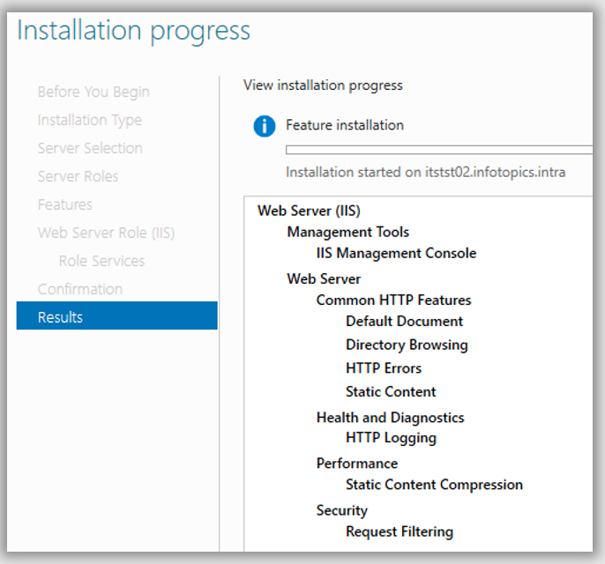The width and height of the screenshot is (605, 564).
Task: Click Directory Browsing in results list
Action: pyautogui.click(x=407, y=345)
